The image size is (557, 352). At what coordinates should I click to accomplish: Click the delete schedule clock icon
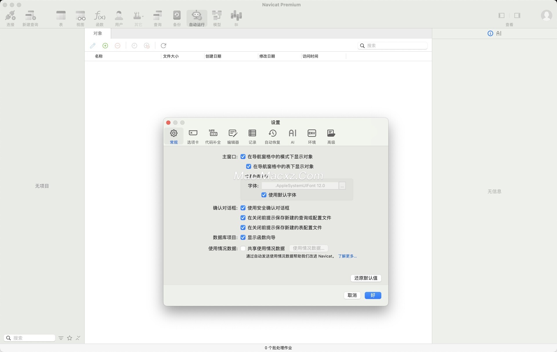coord(147,46)
